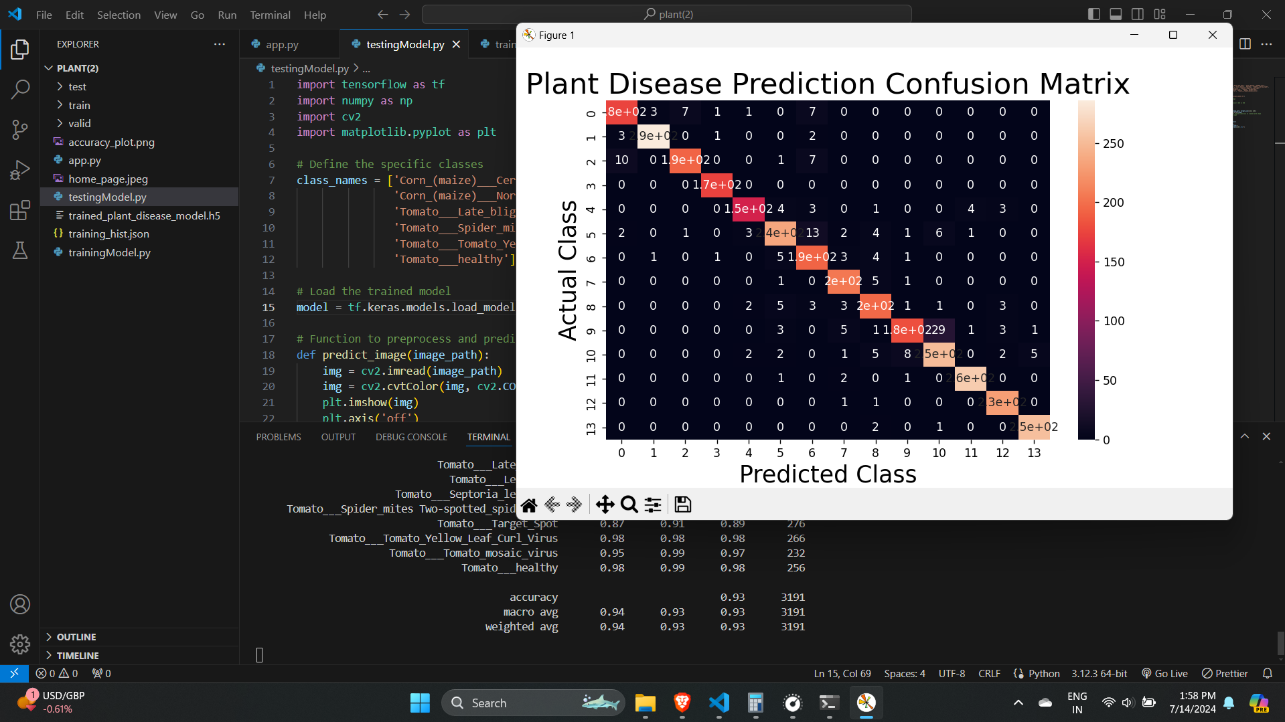Open the Extensions view in activity bar
1285x722 pixels.
pos(20,210)
